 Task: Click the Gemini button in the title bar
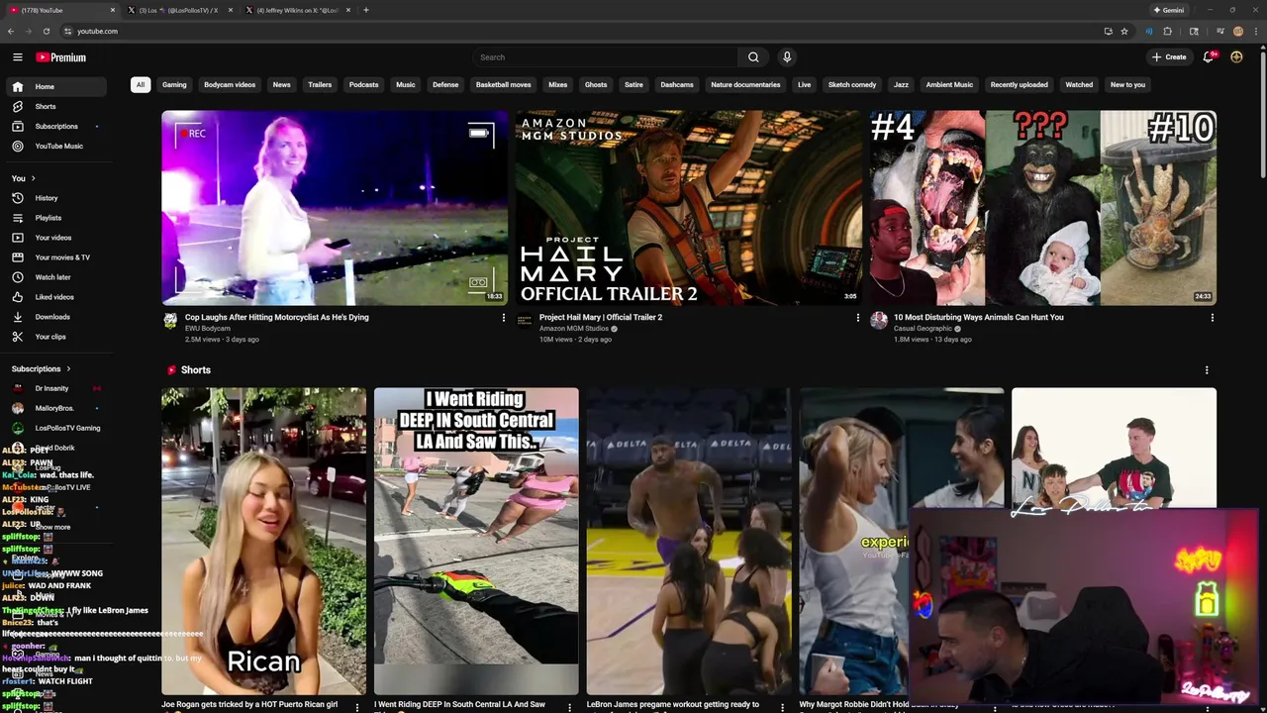(1169, 10)
